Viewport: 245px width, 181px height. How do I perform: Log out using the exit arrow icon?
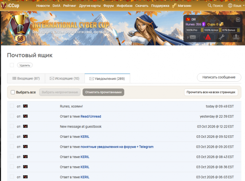pyautogui.click(x=238, y=20)
